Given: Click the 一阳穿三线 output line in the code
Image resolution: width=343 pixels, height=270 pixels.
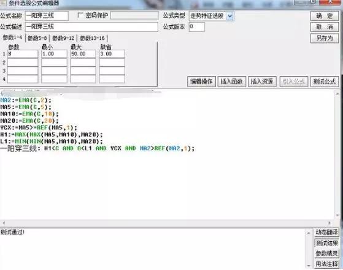Looking at the screenshot, I should pos(98,148).
